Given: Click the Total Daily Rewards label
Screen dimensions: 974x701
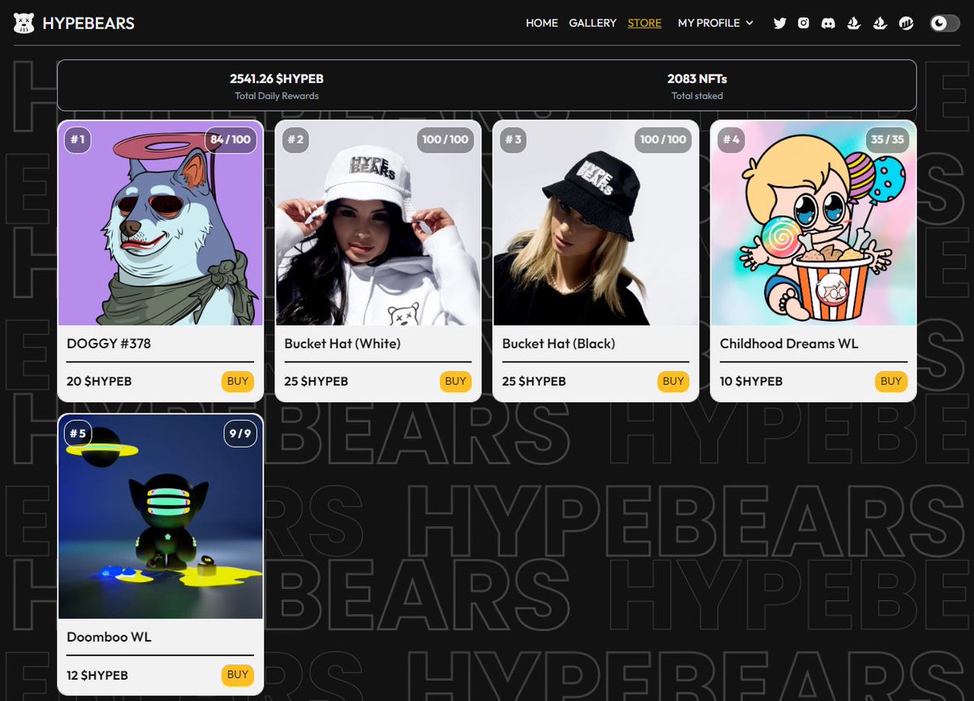Looking at the screenshot, I should 277,96.
